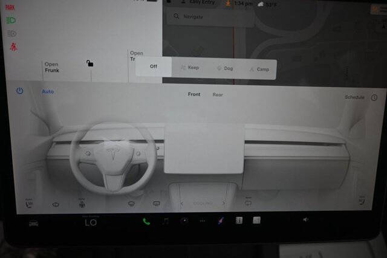Turn off climate with the power icon

tap(20, 91)
